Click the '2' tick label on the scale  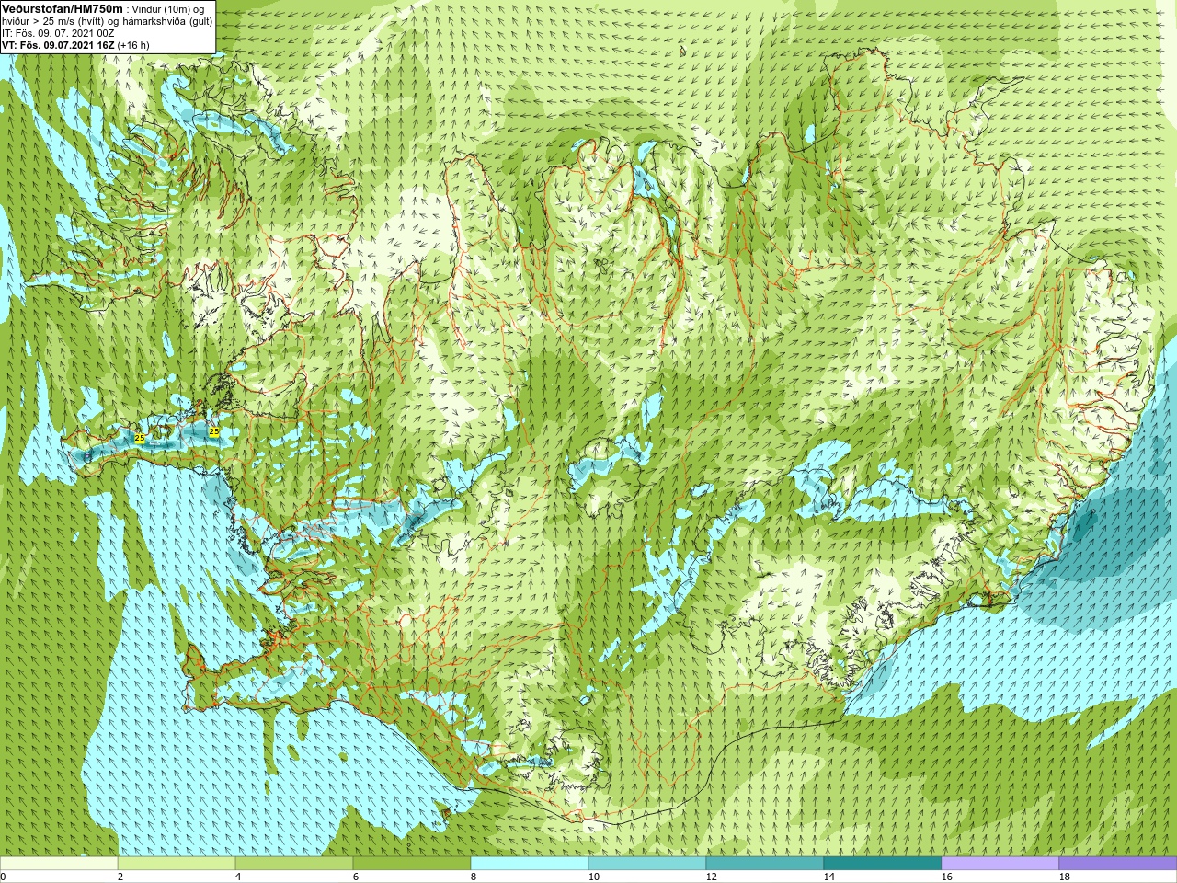pos(120,877)
